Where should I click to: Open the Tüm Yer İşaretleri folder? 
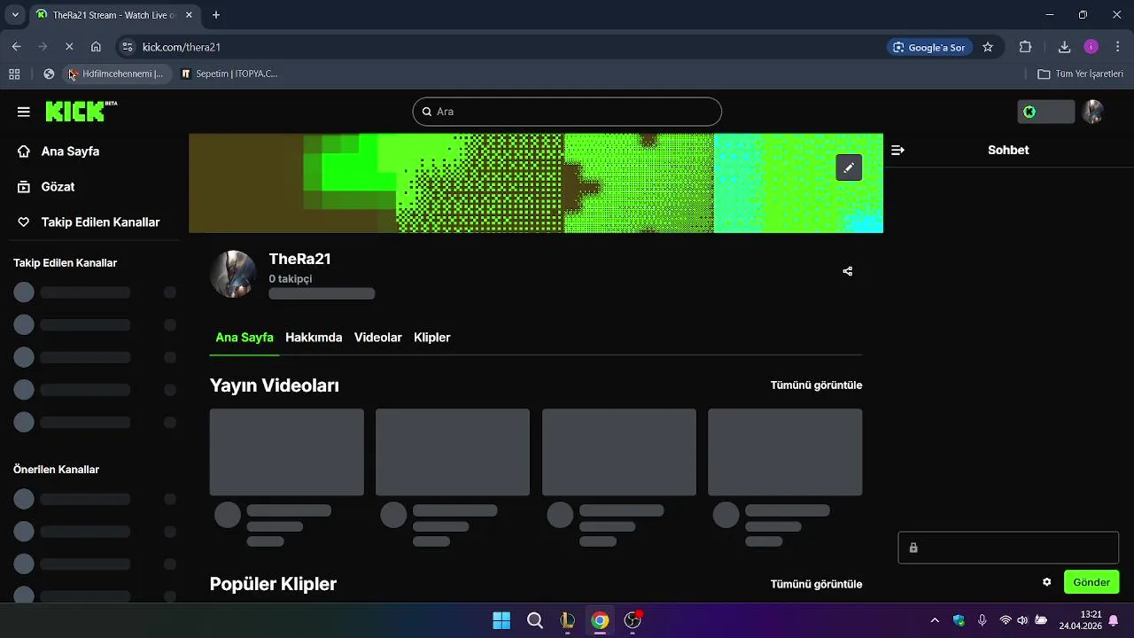point(1080,74)
